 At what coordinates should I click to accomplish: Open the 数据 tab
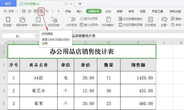[x=120, y=11]
